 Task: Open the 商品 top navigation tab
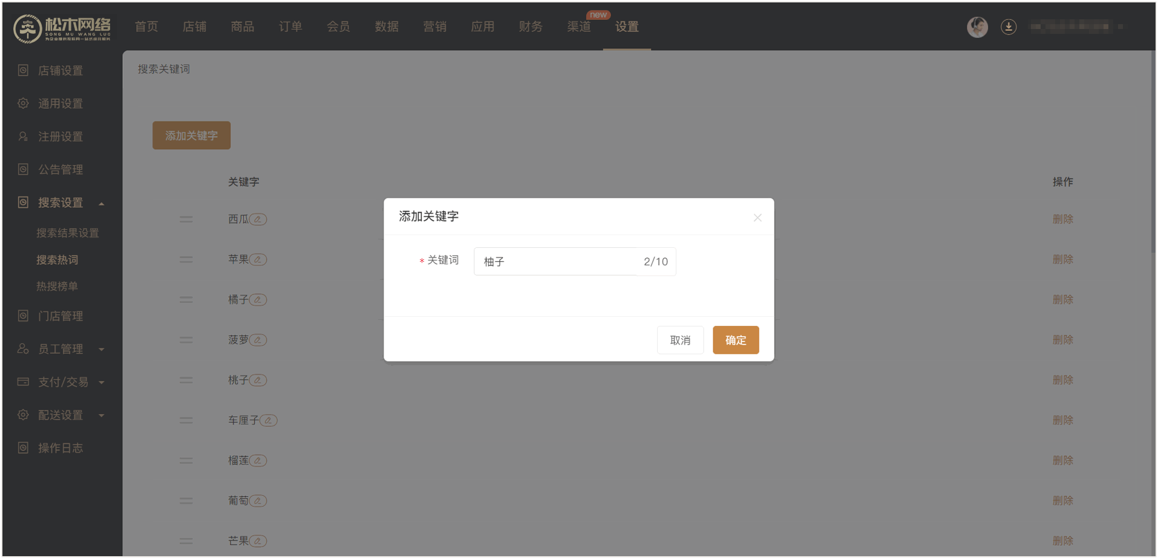242,27
